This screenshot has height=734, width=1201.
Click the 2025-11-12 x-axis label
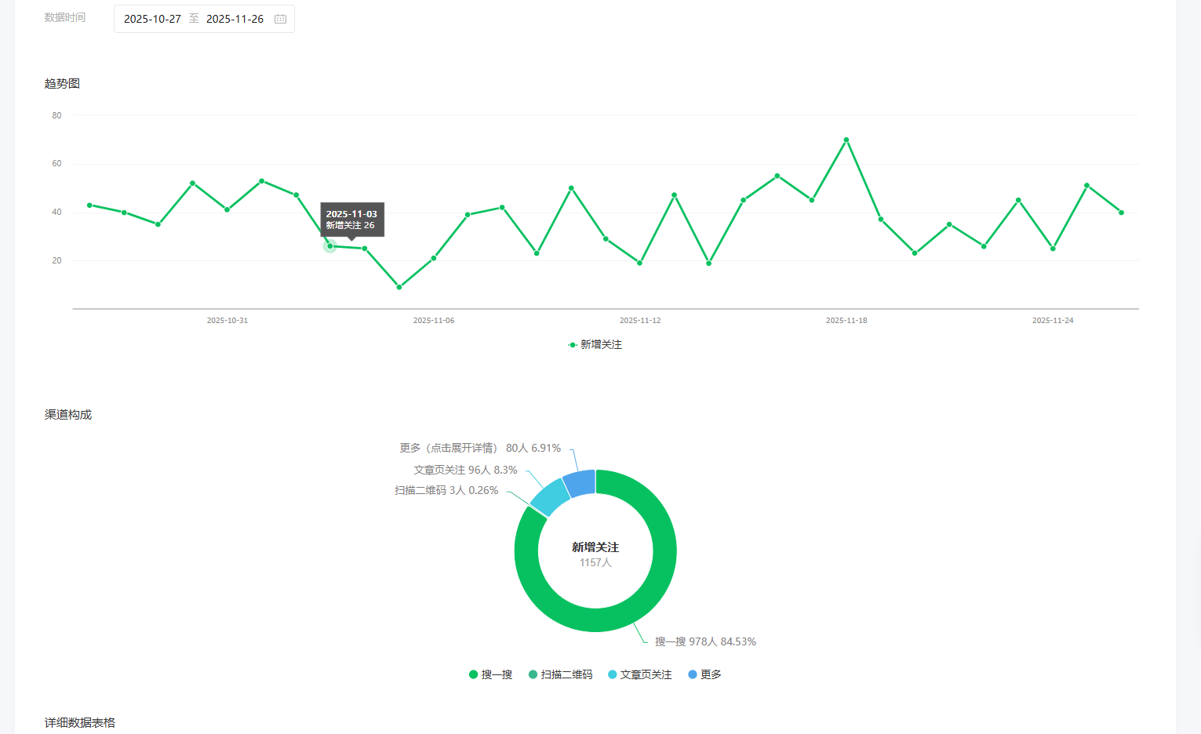(640, 321)
